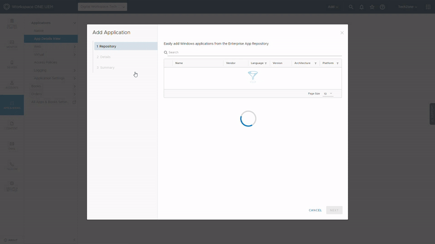Open the Add dropdown in header
Screen dimensions: 435x244
pos(333,7)
